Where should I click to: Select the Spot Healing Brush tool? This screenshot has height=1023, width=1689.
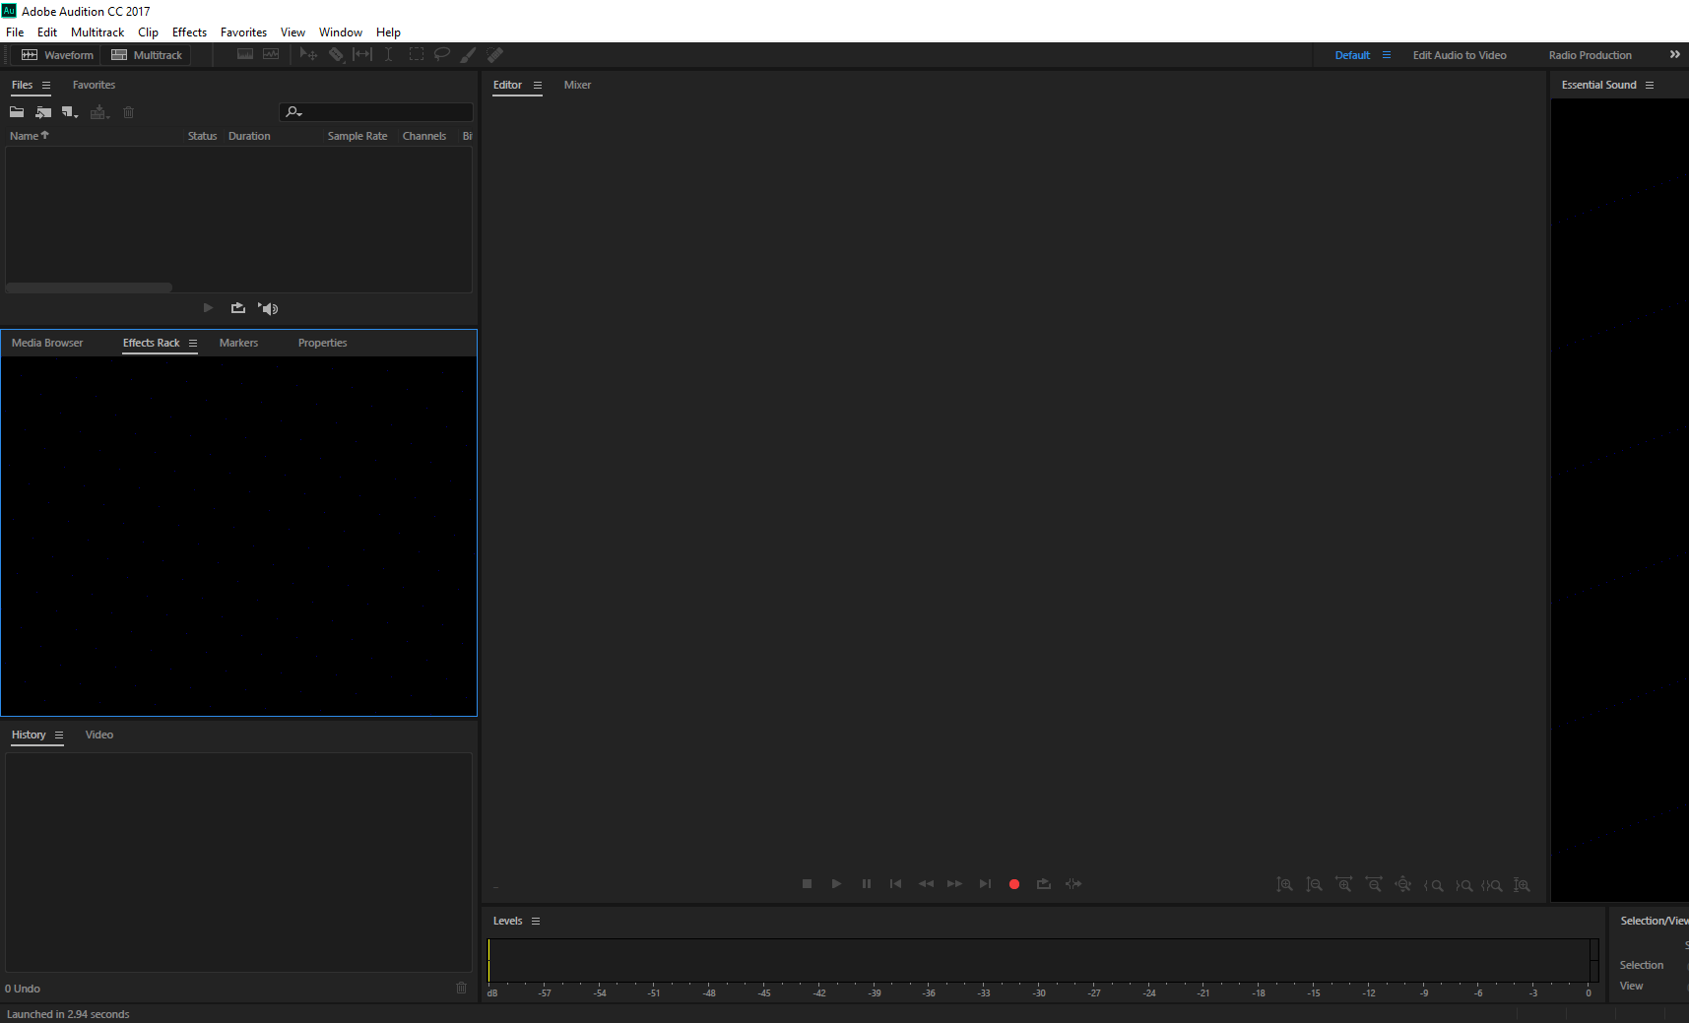point(495,54)
